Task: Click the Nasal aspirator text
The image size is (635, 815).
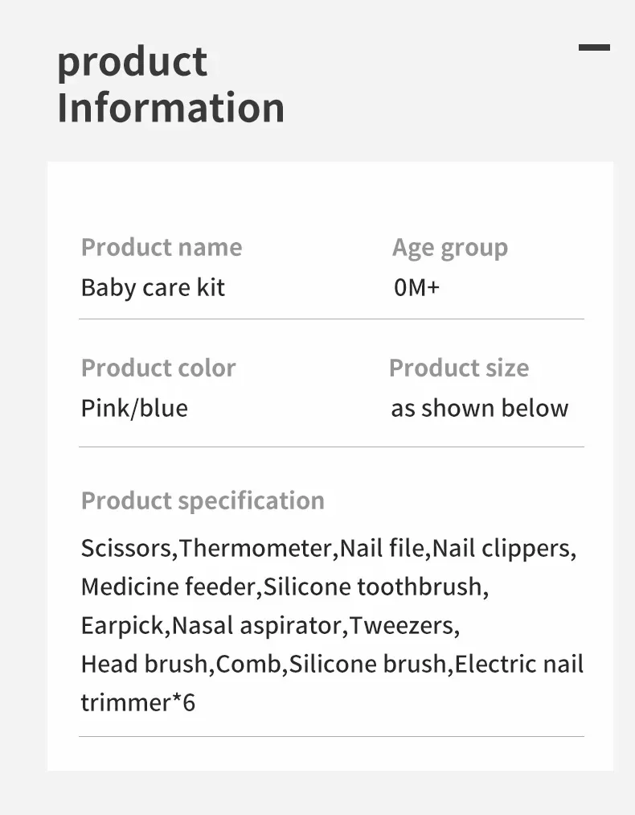Action: tap(257, 626)
